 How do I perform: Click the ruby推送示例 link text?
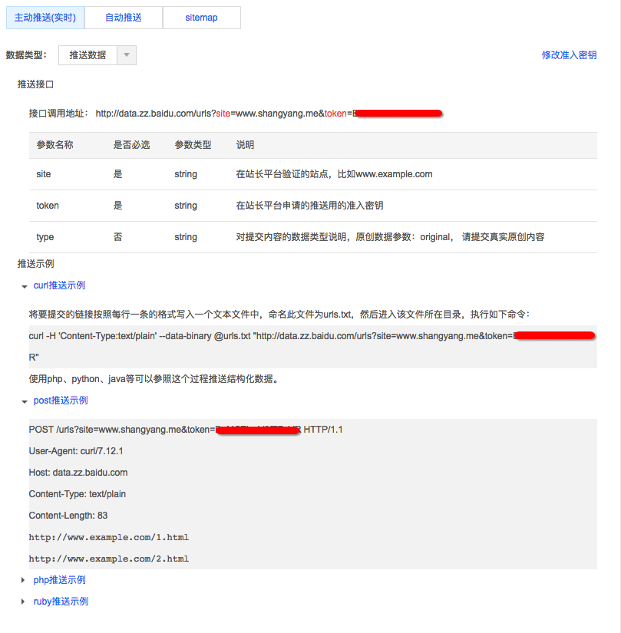[61, 602]
